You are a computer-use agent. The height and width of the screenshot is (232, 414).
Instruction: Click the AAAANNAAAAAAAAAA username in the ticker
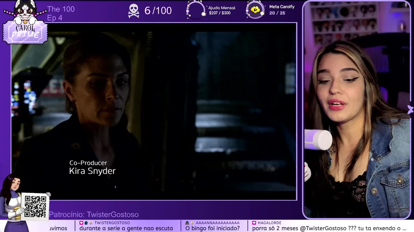(x=218, y=223)
